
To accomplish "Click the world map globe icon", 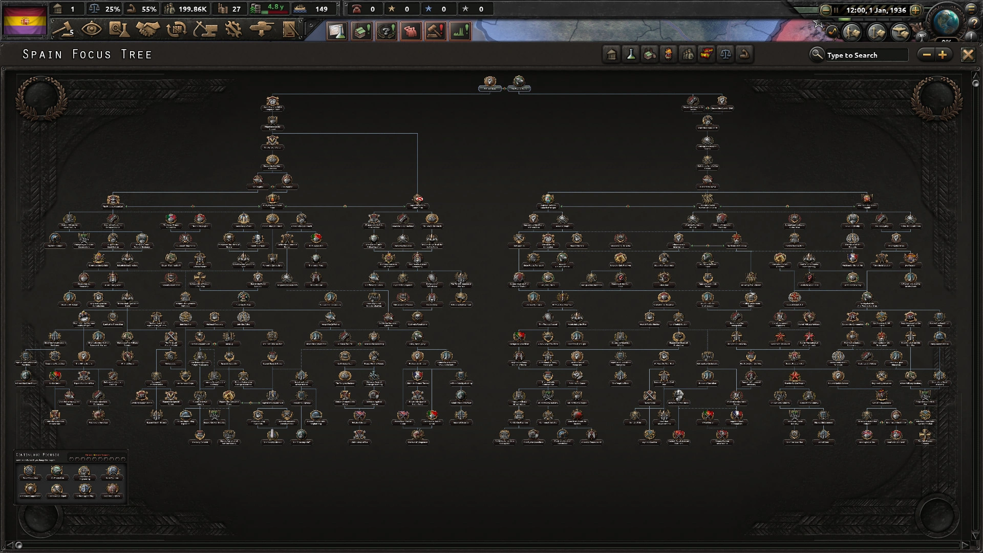I will coord(948,20).
